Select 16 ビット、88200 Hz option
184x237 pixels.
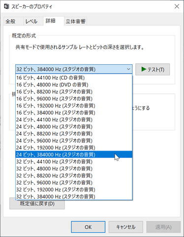74,92
